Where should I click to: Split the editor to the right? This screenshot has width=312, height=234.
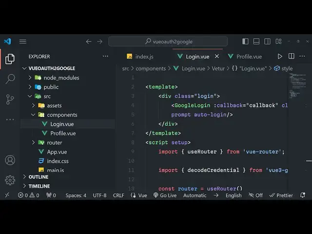click(291, 56)
